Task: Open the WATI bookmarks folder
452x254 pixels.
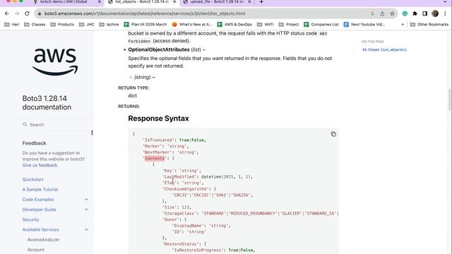Action: (266, 25)
